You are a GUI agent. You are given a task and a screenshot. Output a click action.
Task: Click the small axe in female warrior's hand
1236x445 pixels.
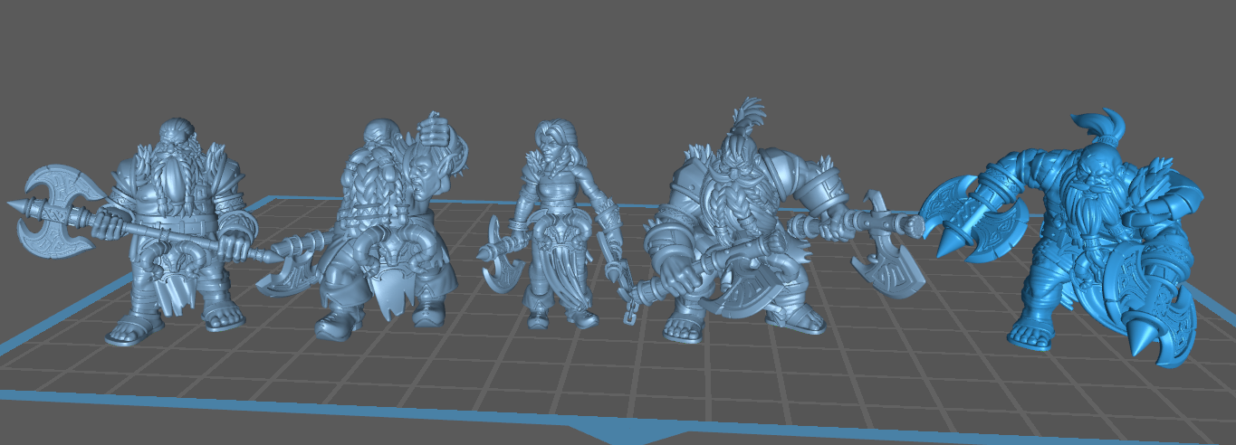click(x=497, y=264)
